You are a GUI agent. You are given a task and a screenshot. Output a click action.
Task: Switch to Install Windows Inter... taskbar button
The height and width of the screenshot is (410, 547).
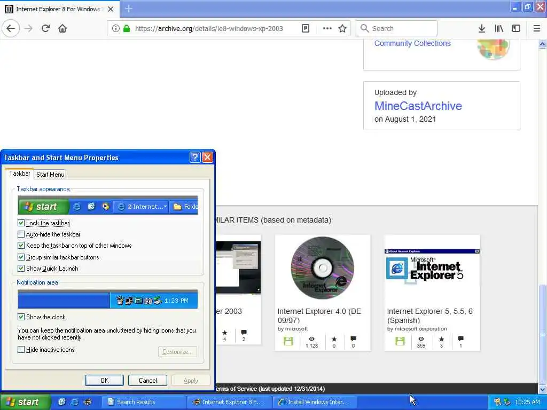click(314, 402)
